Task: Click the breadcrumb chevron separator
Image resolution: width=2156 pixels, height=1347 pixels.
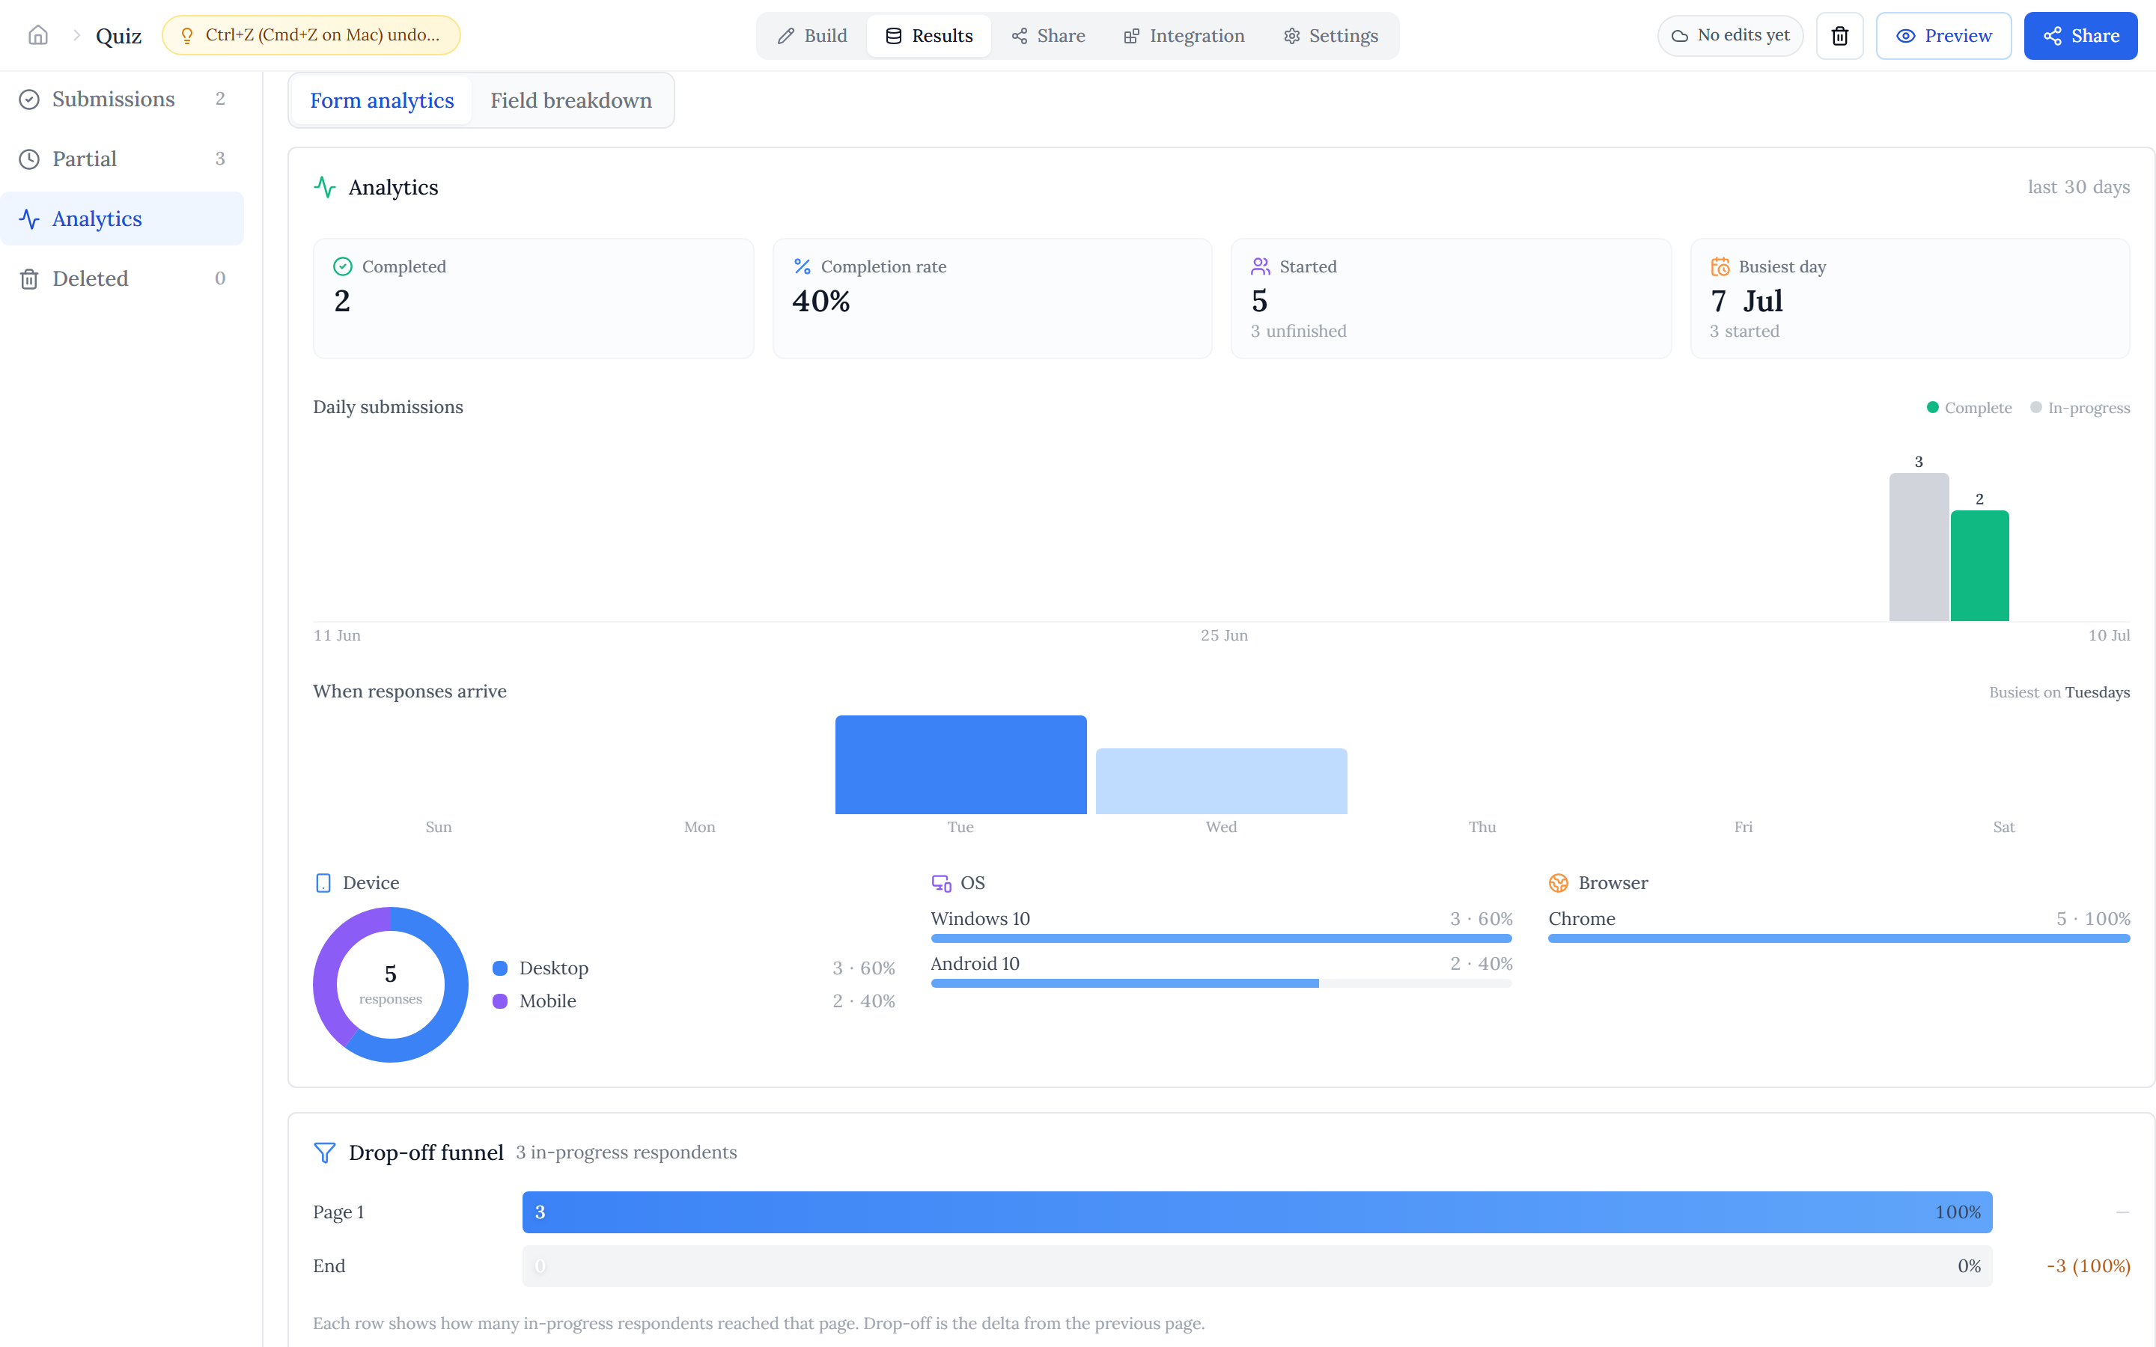Action: [x=76, y=36]
